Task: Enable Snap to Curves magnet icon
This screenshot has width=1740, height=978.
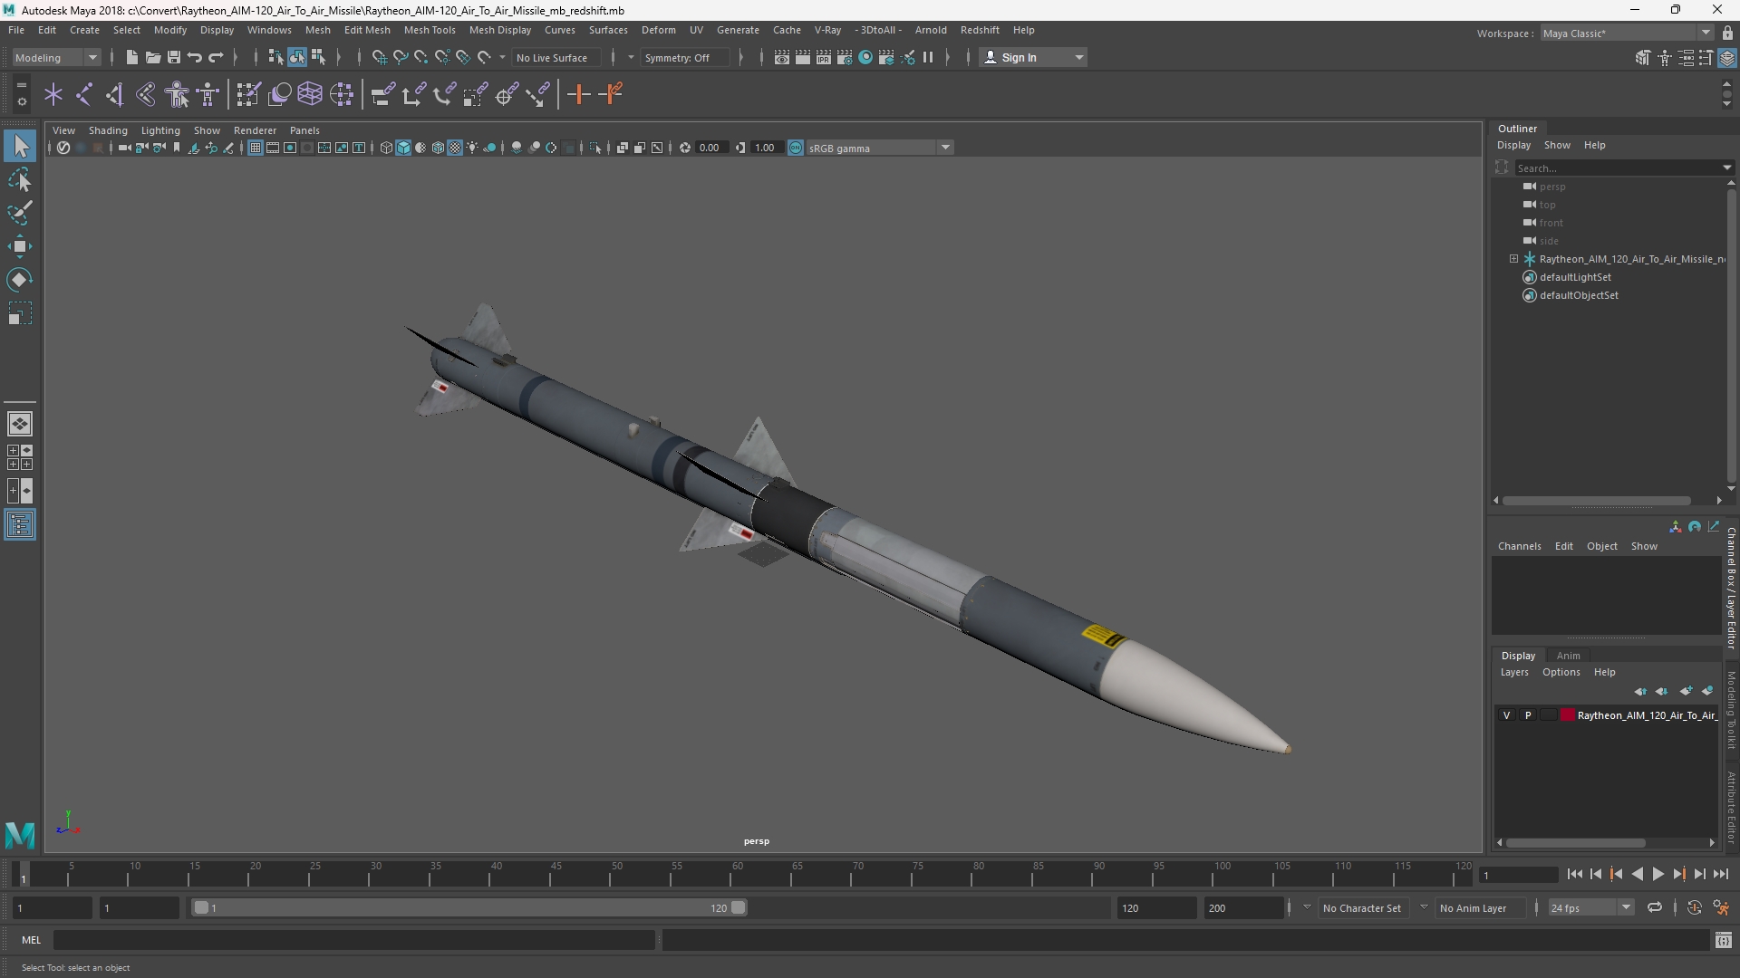Action: [x=400, y=57]
